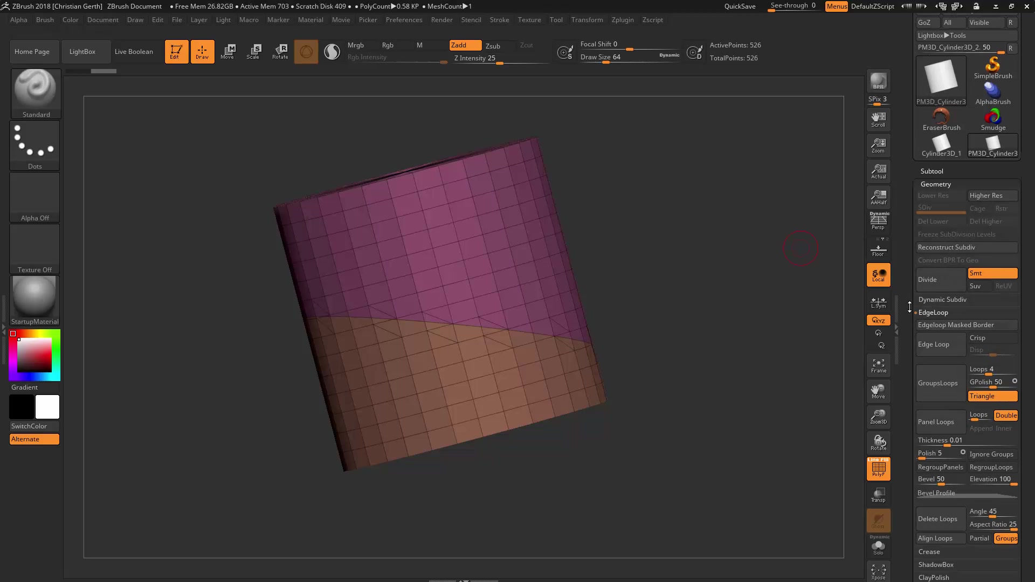The image size is (1035, 582).
Task: Open the Zplugin menu
Action: 622,20
